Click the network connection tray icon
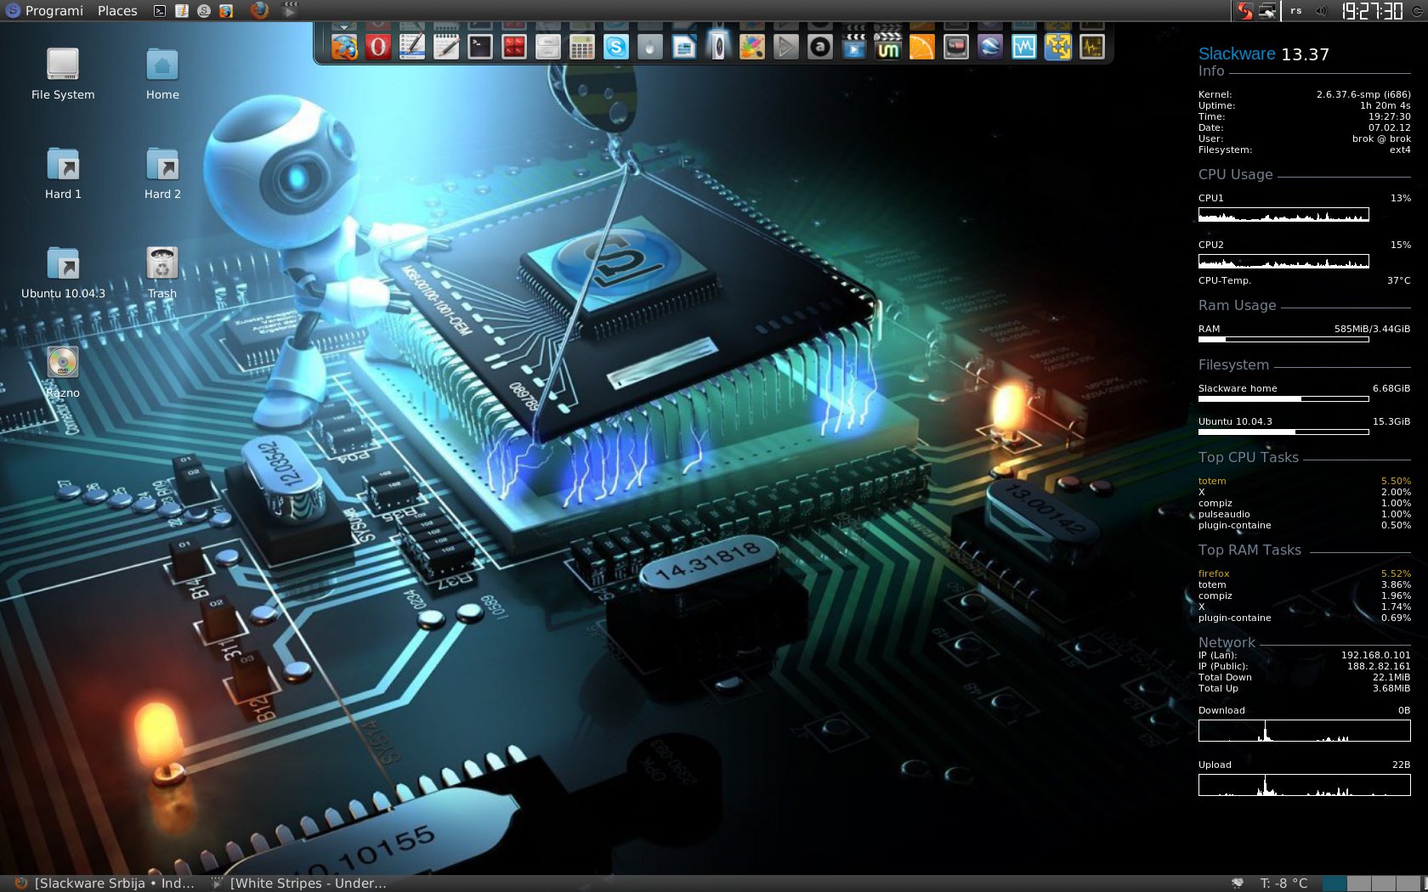The width and height of the screenshot is (1428, 892). 1267,11
